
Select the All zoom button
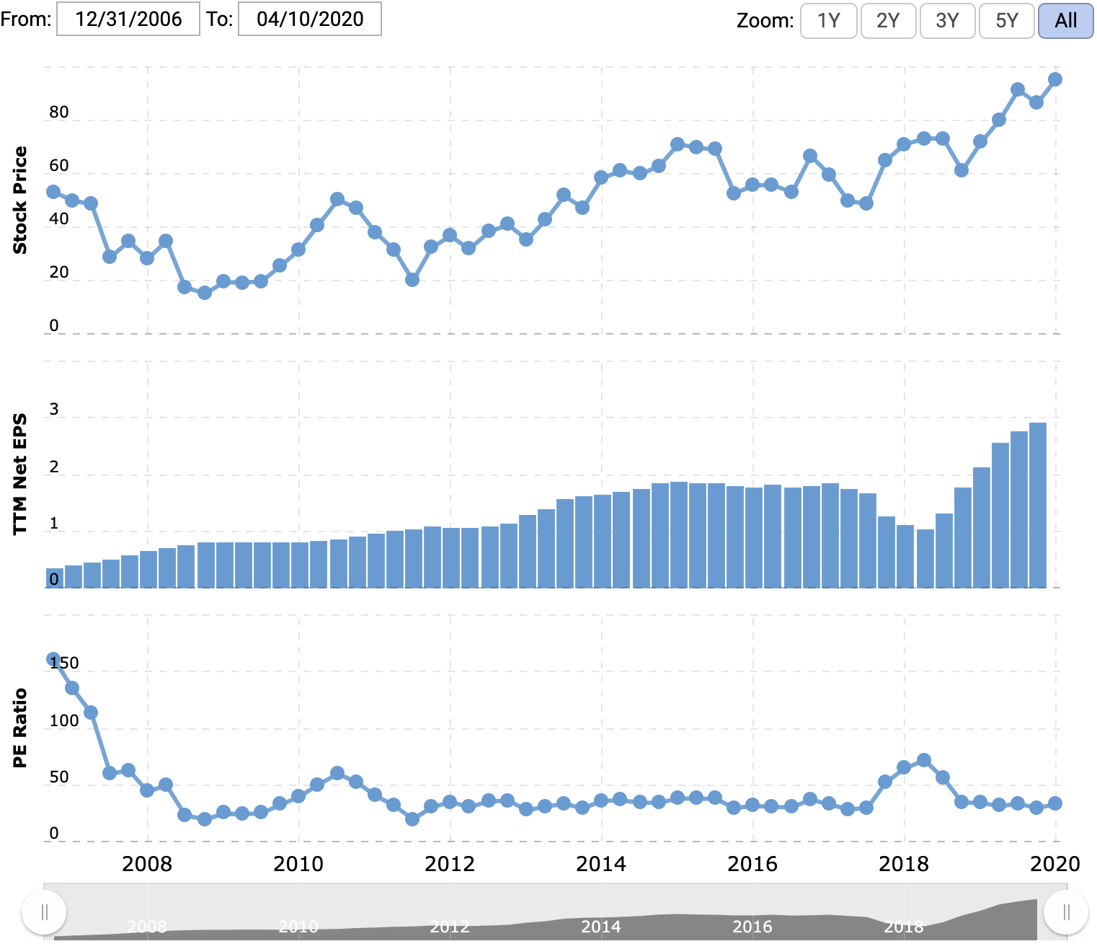point(1066,20)
